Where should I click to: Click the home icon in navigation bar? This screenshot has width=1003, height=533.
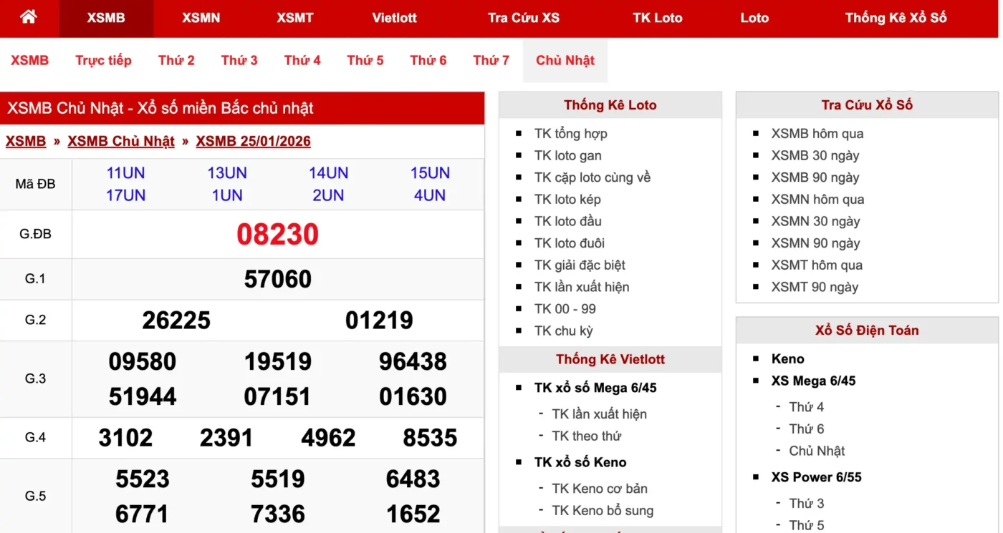(x=29, y=18)
